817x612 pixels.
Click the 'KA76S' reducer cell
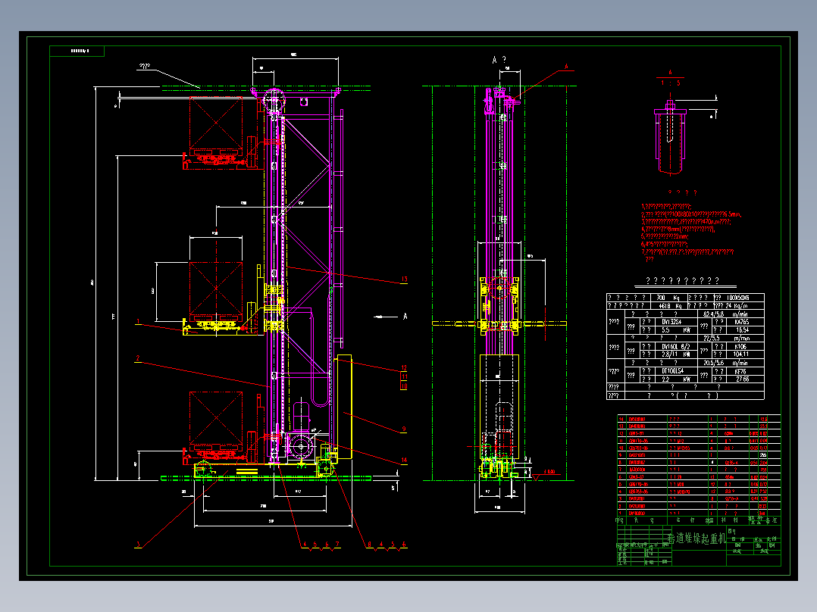[744, 322]
